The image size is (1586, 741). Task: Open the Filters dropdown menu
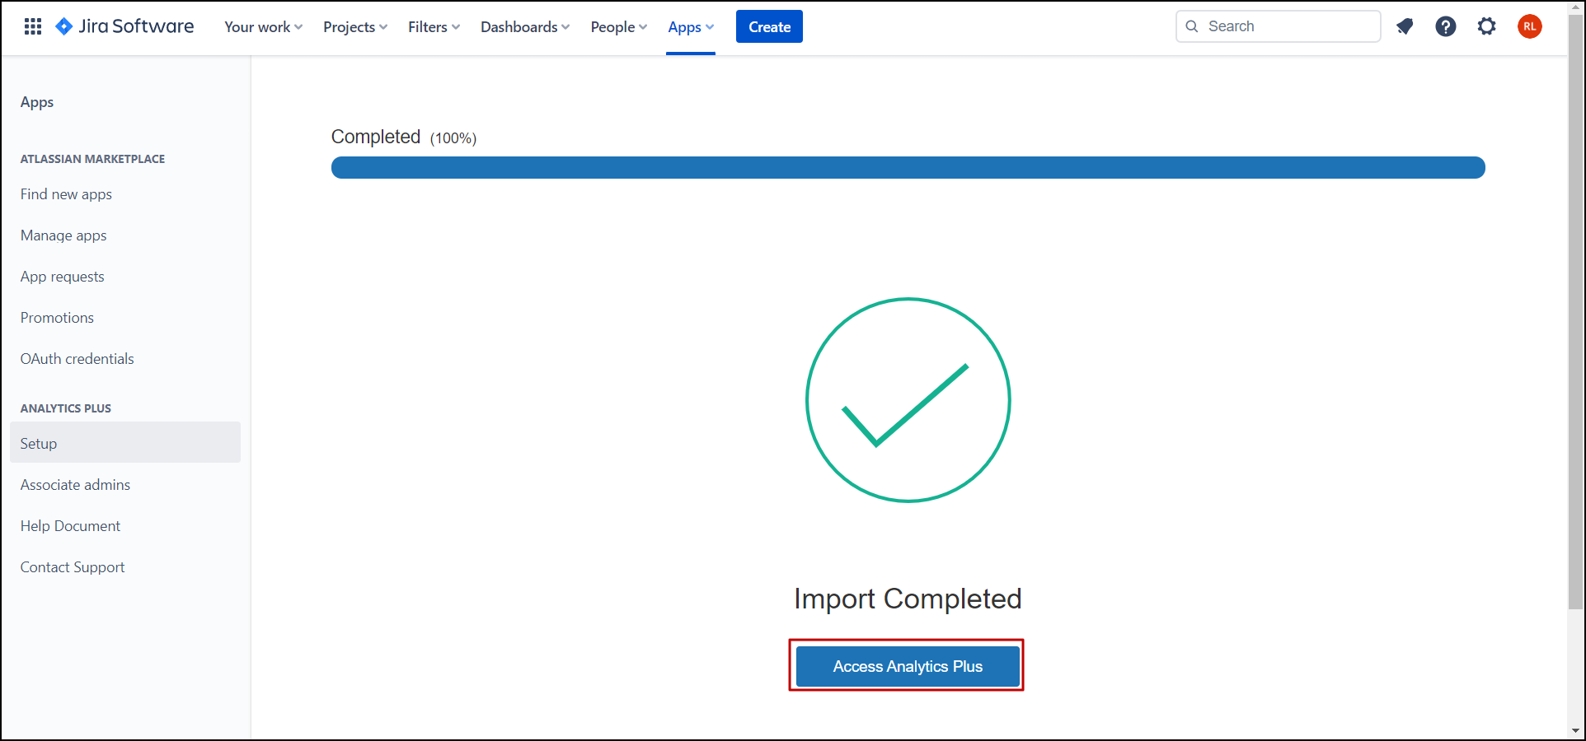pos(434,27)
